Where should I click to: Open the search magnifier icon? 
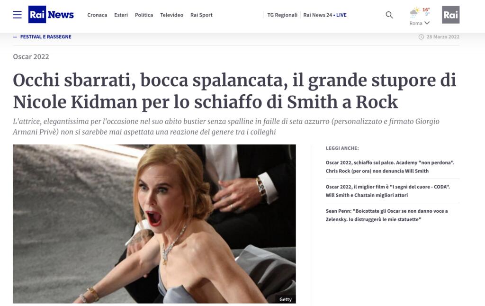(x=389, y=15)
